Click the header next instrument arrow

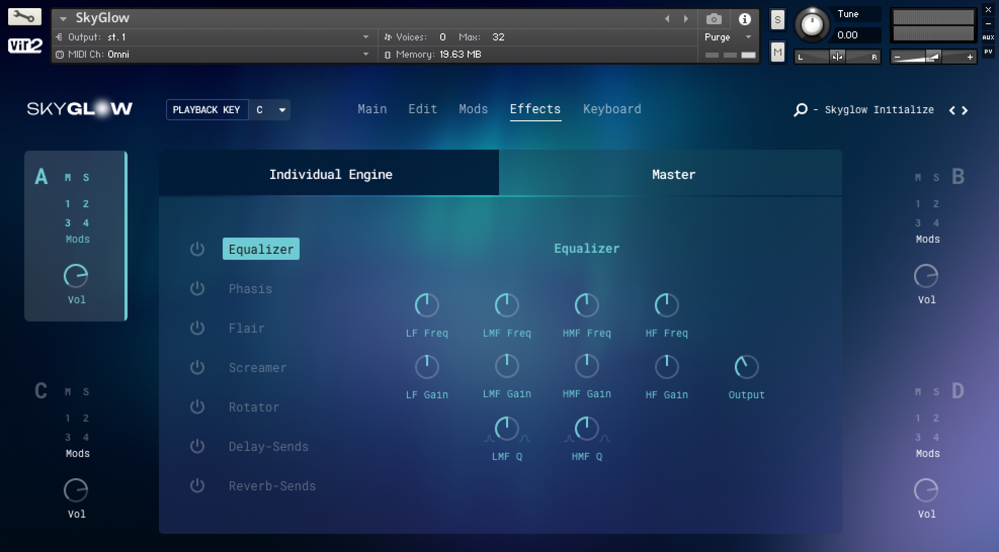[x=686, y=19]
